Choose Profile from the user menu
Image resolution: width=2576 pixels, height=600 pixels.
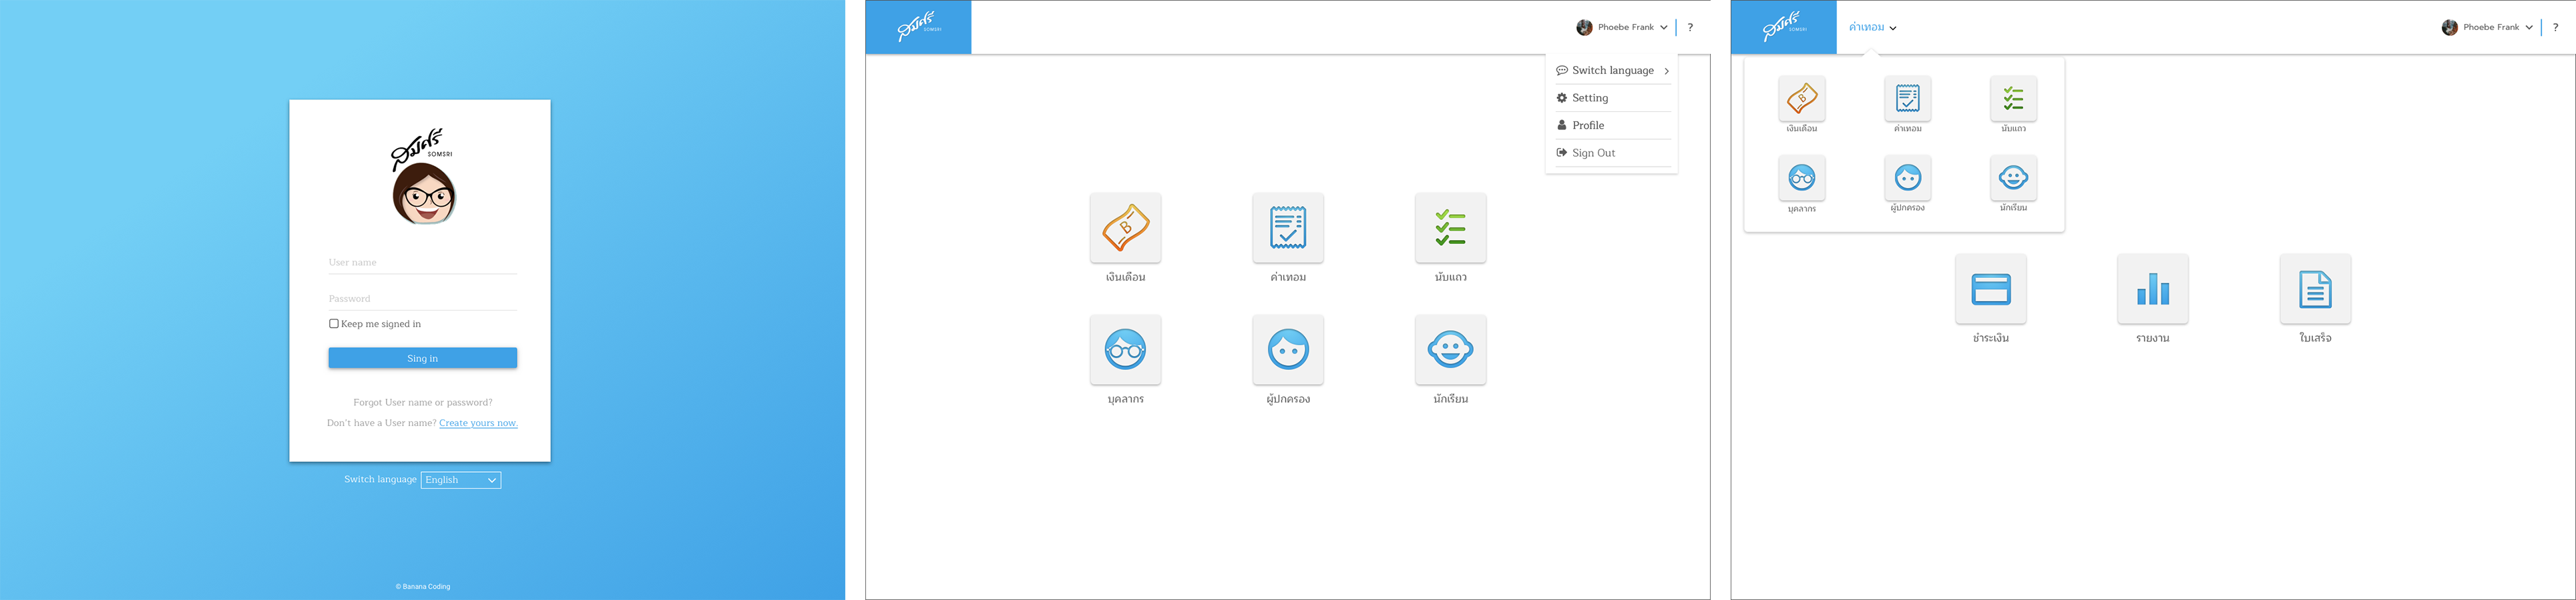pos(1587,126)
